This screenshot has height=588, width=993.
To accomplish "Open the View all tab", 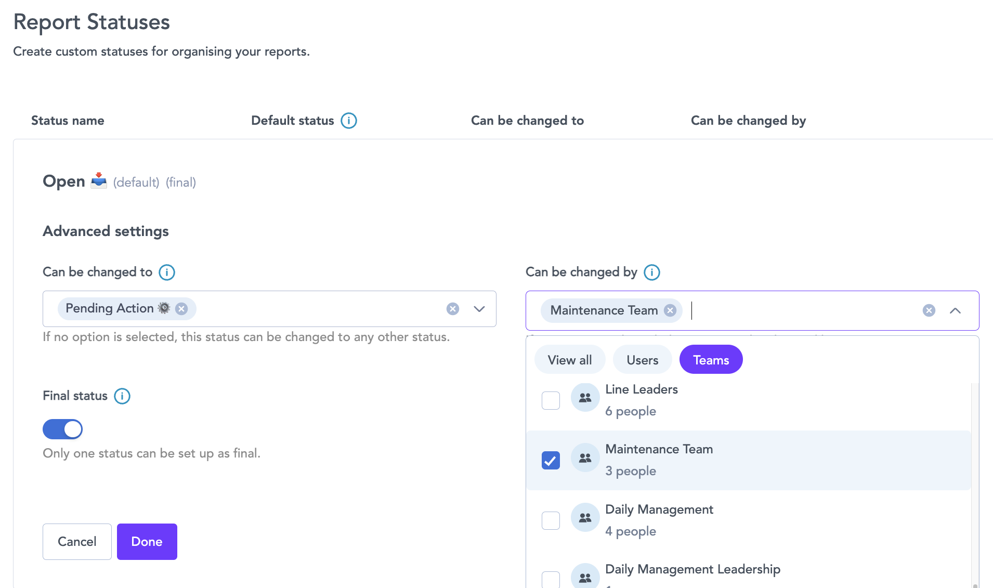I will tap(569, 359).
